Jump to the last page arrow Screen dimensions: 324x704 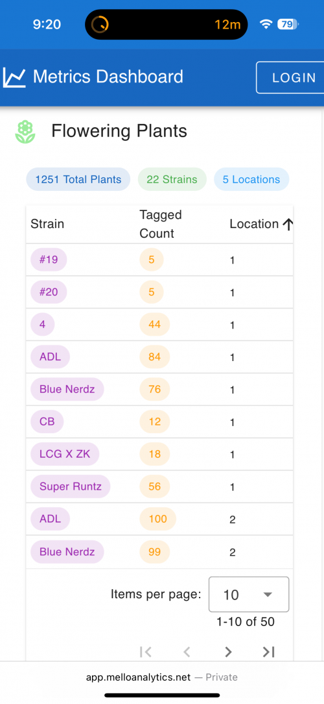click(268, 652)
